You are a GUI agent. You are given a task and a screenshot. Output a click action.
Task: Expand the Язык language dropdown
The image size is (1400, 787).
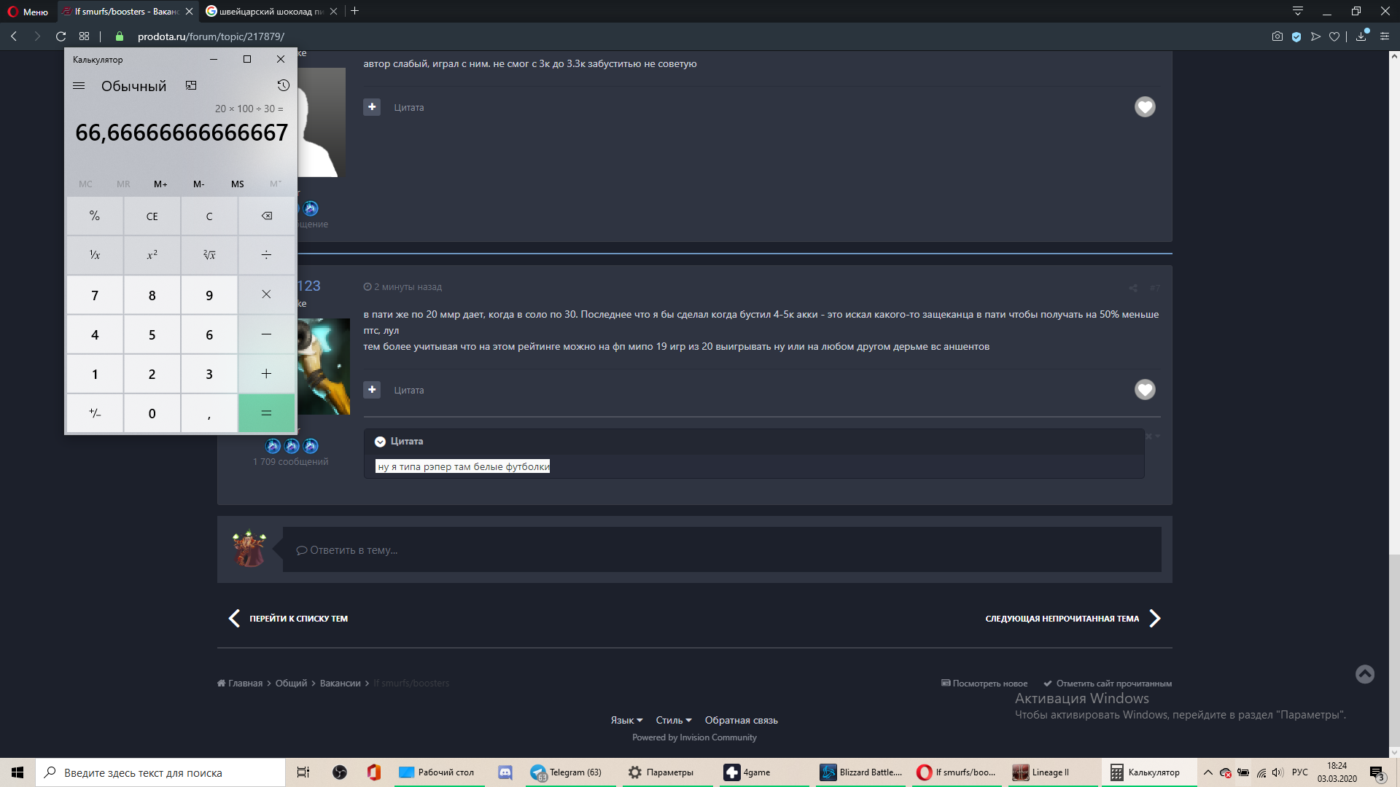click(x=626, y=720)
